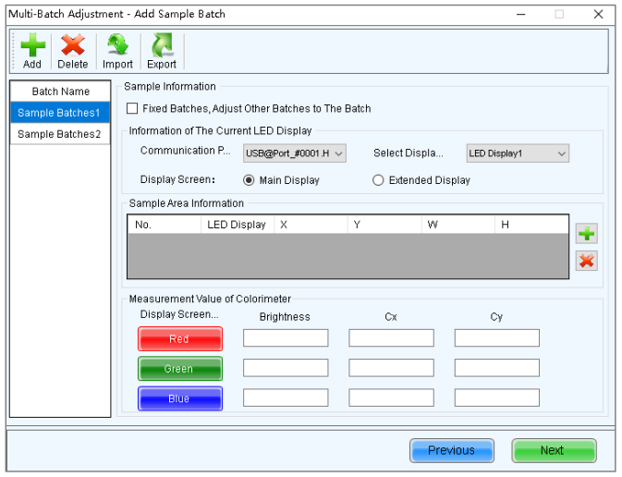This screenshot has width=622, height=477.
Task: Click the Batch Name column header
Action: coord(60,92)
